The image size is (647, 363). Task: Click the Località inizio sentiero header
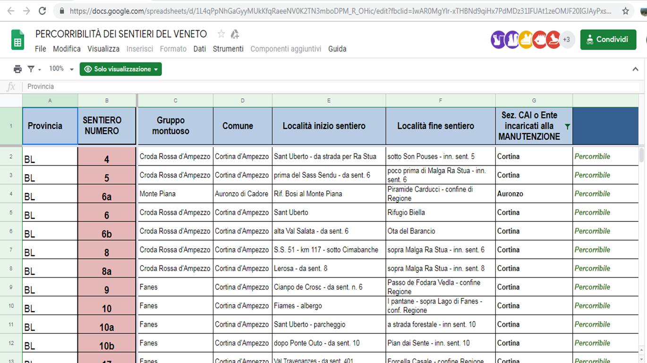pyautogui.click(x=329, y=126)
